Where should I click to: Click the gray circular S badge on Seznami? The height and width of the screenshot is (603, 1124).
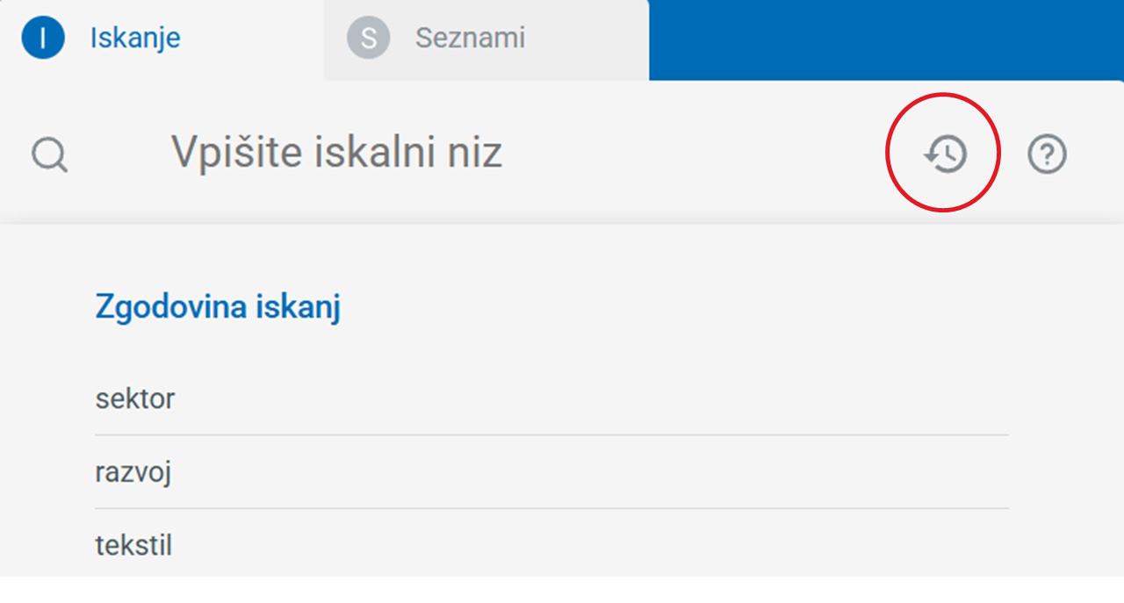tap(368, 37)
